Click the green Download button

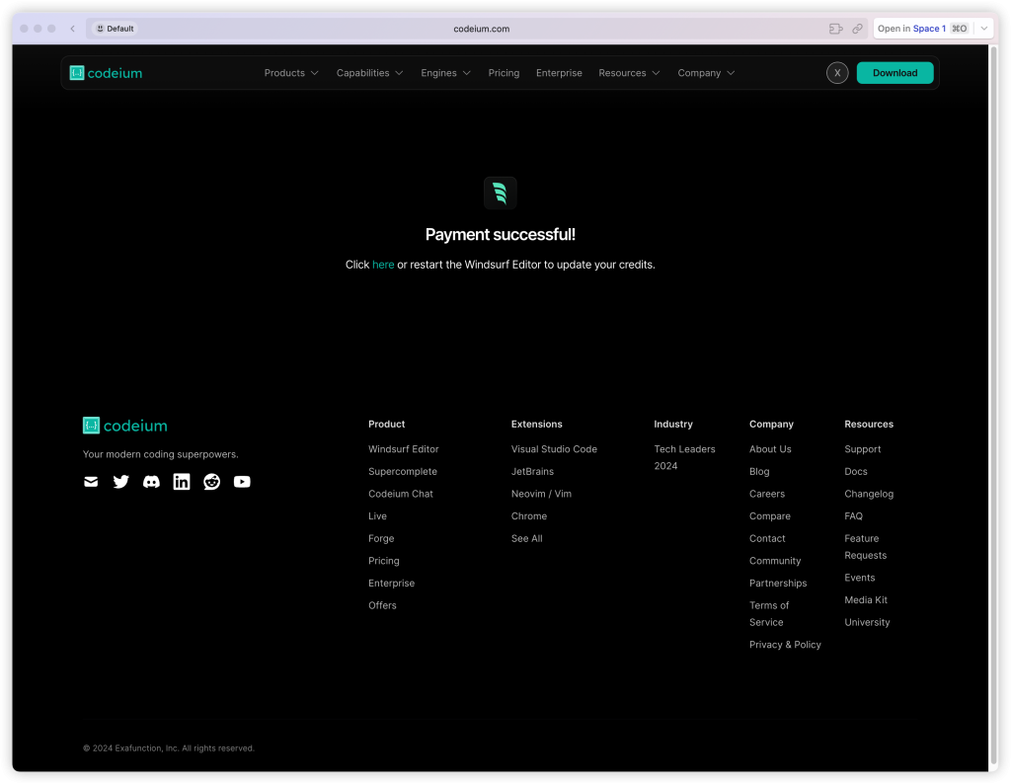click(894, 73)
